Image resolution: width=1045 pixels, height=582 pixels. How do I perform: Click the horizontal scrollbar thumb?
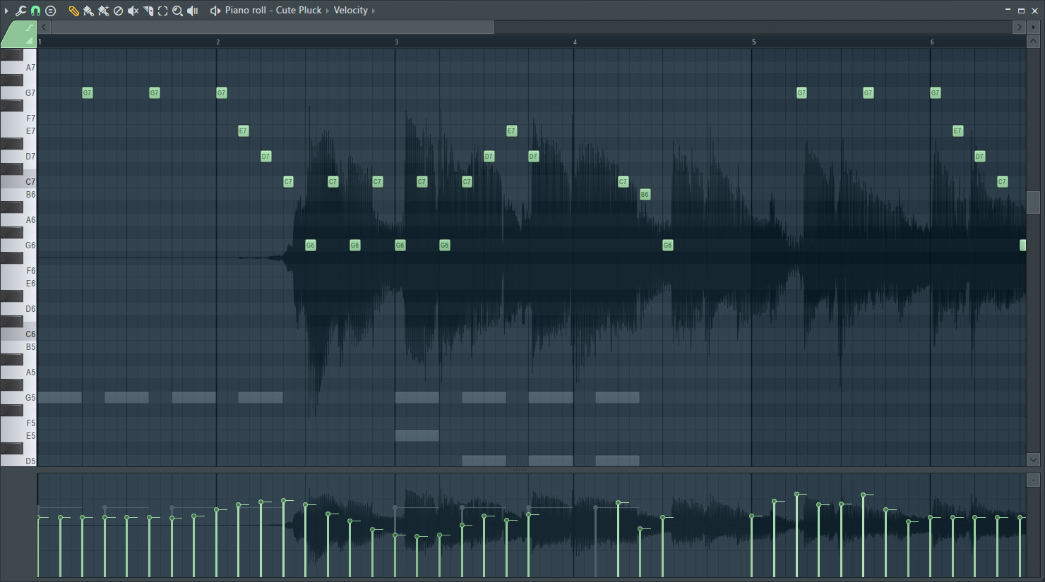273,27
